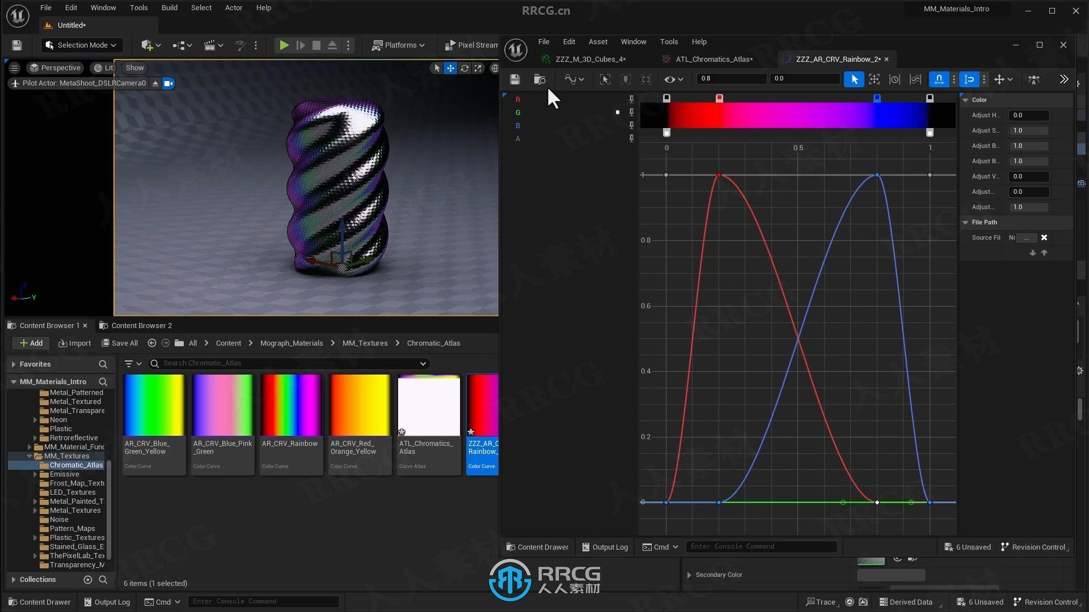Open the Asset menu
The image size is (1089, 612).
click(x=598, y=41)
